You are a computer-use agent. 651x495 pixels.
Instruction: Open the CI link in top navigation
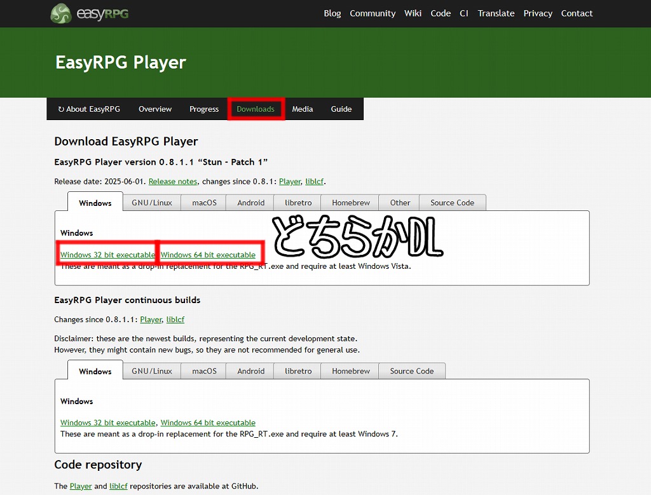click(x=463, y=13)
